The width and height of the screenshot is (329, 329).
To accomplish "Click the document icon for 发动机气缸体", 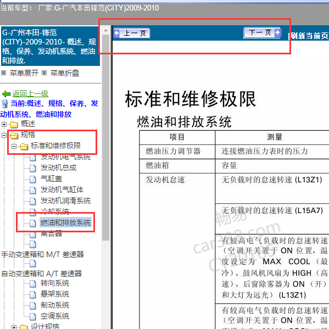I will tap(32, 190).
